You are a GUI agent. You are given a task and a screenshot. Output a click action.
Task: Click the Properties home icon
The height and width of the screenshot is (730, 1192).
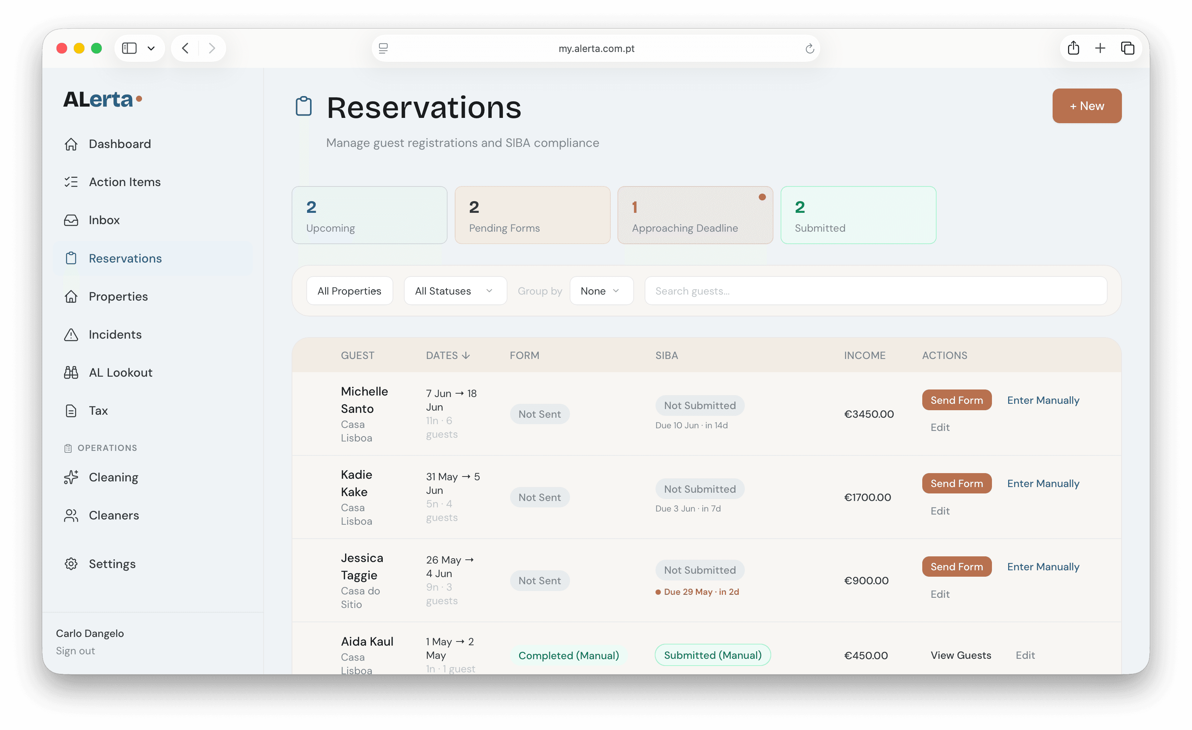71,296
